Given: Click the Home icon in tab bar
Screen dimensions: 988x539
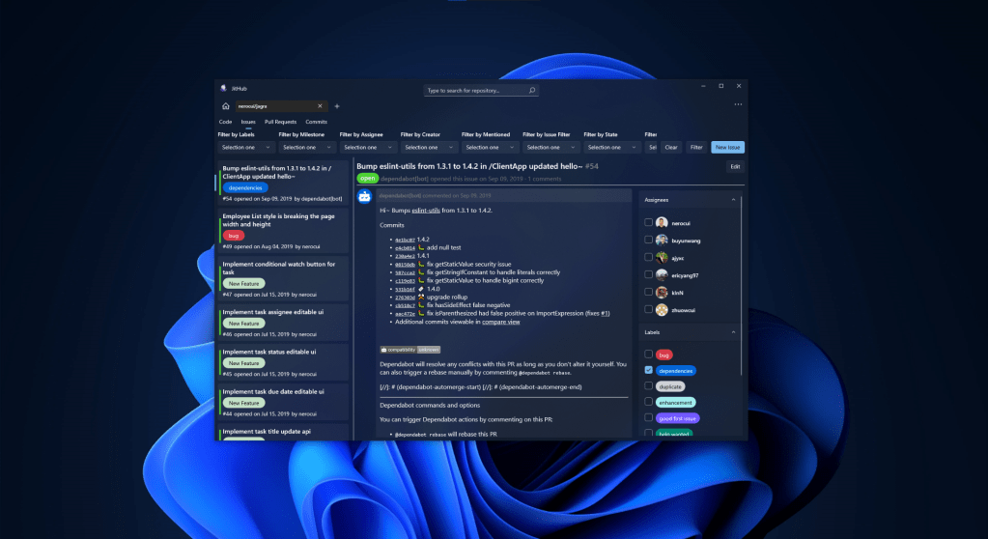Looking at the screenshot, I should pyautogui.click(x=225, y=105).
